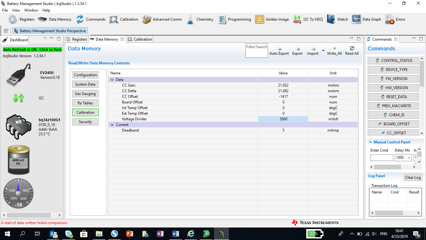Click the Deadband value cell
The height and width of the screenshot is (240, 426).
283,130
